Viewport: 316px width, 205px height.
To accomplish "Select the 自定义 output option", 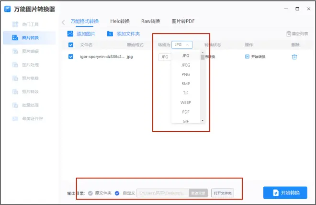I will (117, 193).
